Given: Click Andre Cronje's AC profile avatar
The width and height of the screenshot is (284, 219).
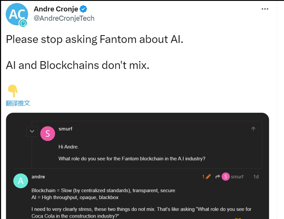Looking at the screenshot, I should (x=17, y=14).
